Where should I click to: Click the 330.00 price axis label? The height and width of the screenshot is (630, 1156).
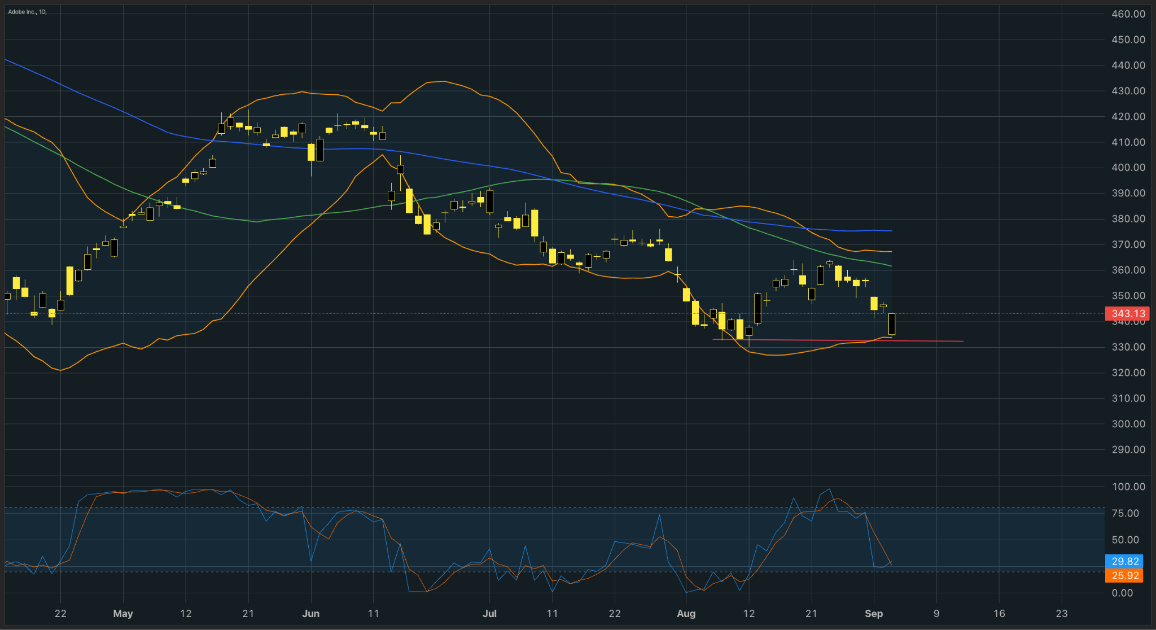[x=1128, y=347]
